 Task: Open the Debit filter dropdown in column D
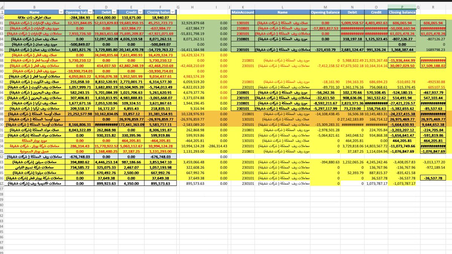coord(114,12)
